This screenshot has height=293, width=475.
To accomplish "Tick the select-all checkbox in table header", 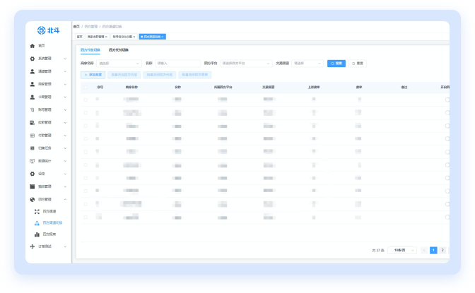I will (86, 88).
